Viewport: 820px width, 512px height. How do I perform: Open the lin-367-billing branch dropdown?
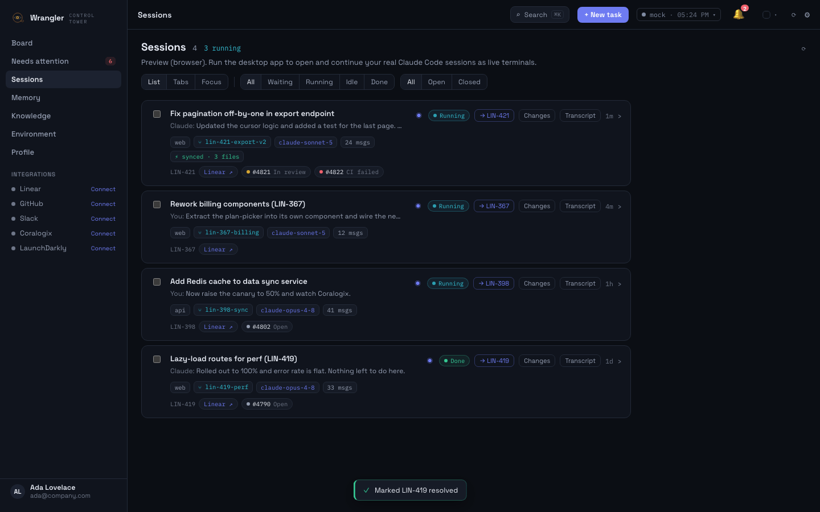tap(228, 233)
